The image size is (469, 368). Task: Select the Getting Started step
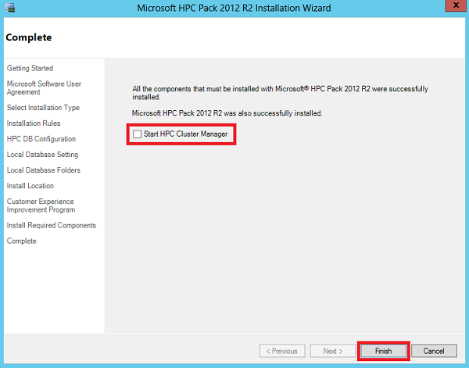click(30, 68)
